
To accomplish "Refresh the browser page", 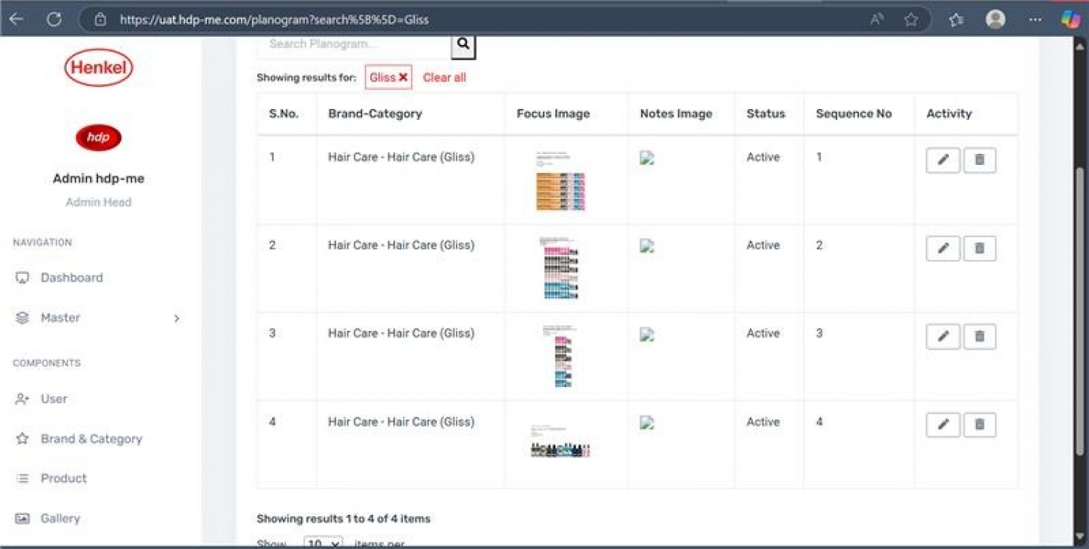I will [54, 20].
